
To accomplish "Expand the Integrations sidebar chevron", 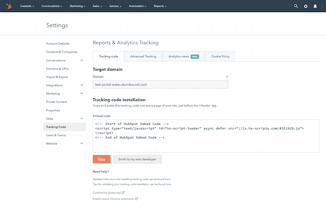I will coord(81,85).
